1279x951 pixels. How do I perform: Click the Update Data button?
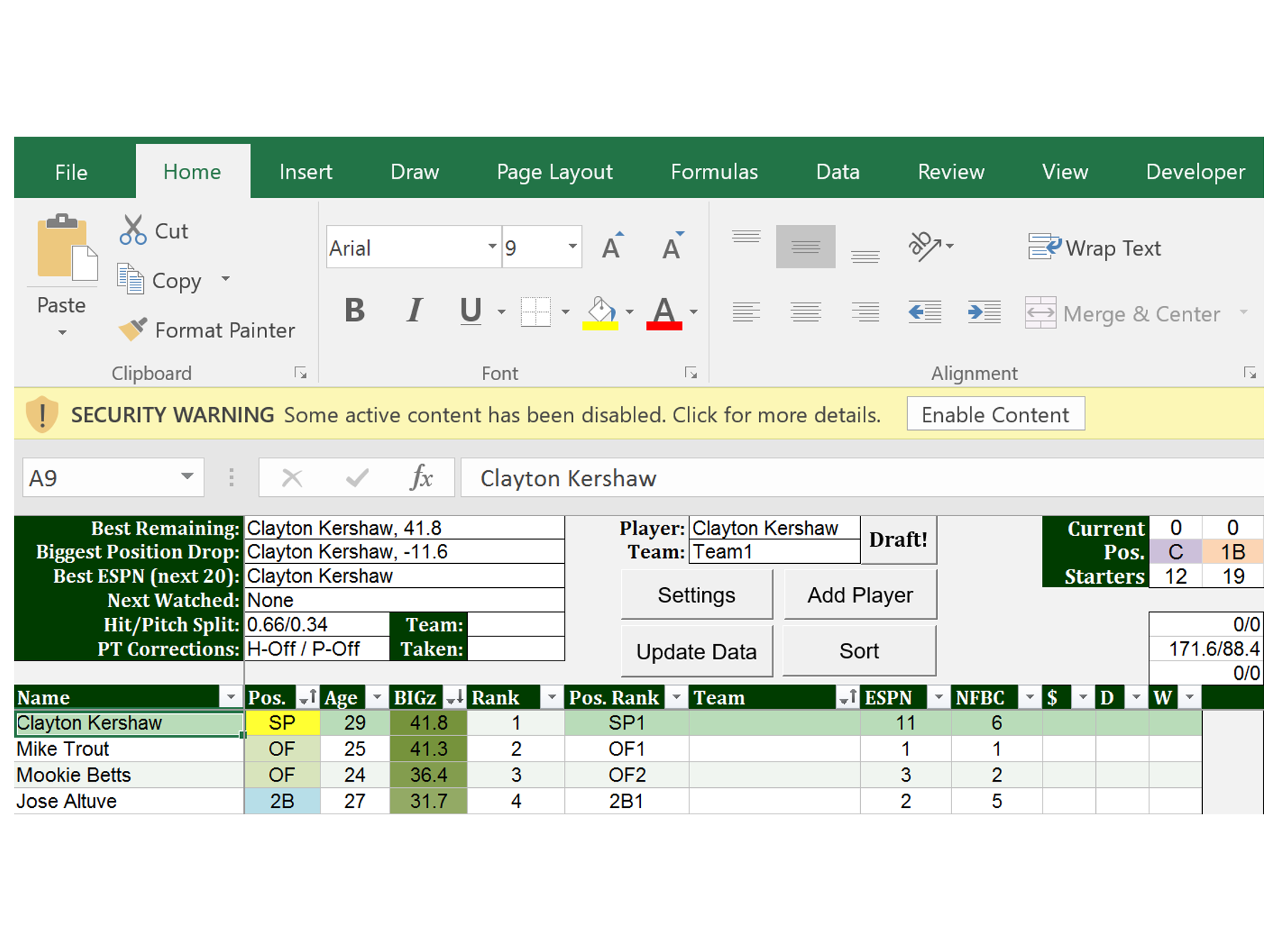(x=696, y=651)
